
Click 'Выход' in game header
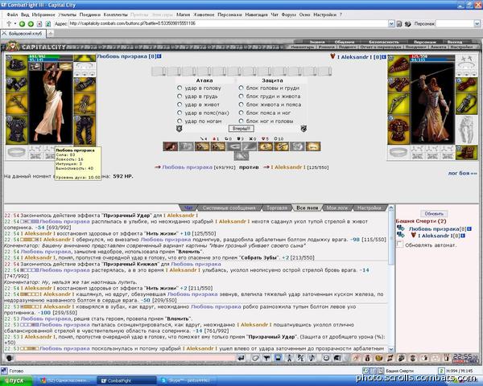(x=455, y=42)
